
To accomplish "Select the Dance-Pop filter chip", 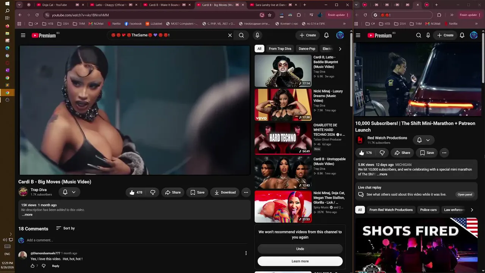I will (x=307, y=49).
